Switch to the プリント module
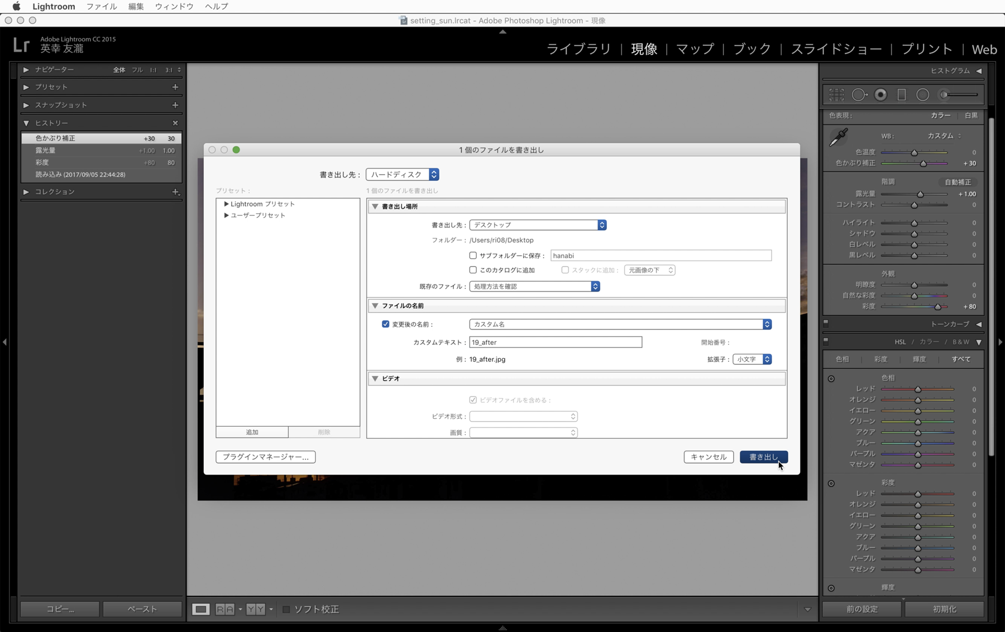This screenshot has height=632, width=1005. [x=927, y=49]
